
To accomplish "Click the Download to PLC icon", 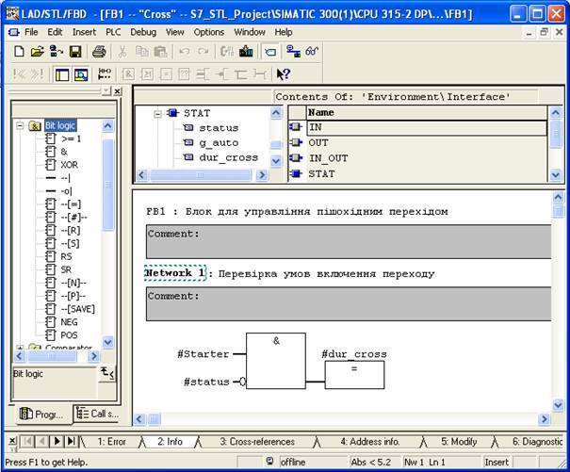I will pos(246,52).
